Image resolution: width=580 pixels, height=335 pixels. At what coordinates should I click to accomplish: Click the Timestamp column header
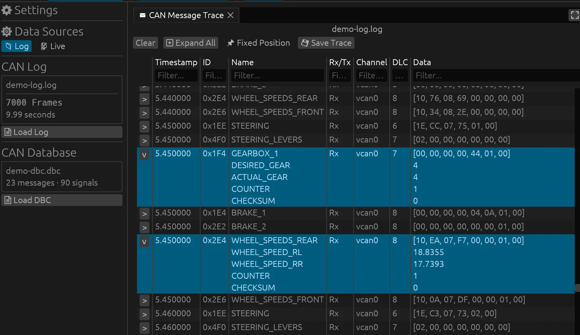[x=176, y=62]
